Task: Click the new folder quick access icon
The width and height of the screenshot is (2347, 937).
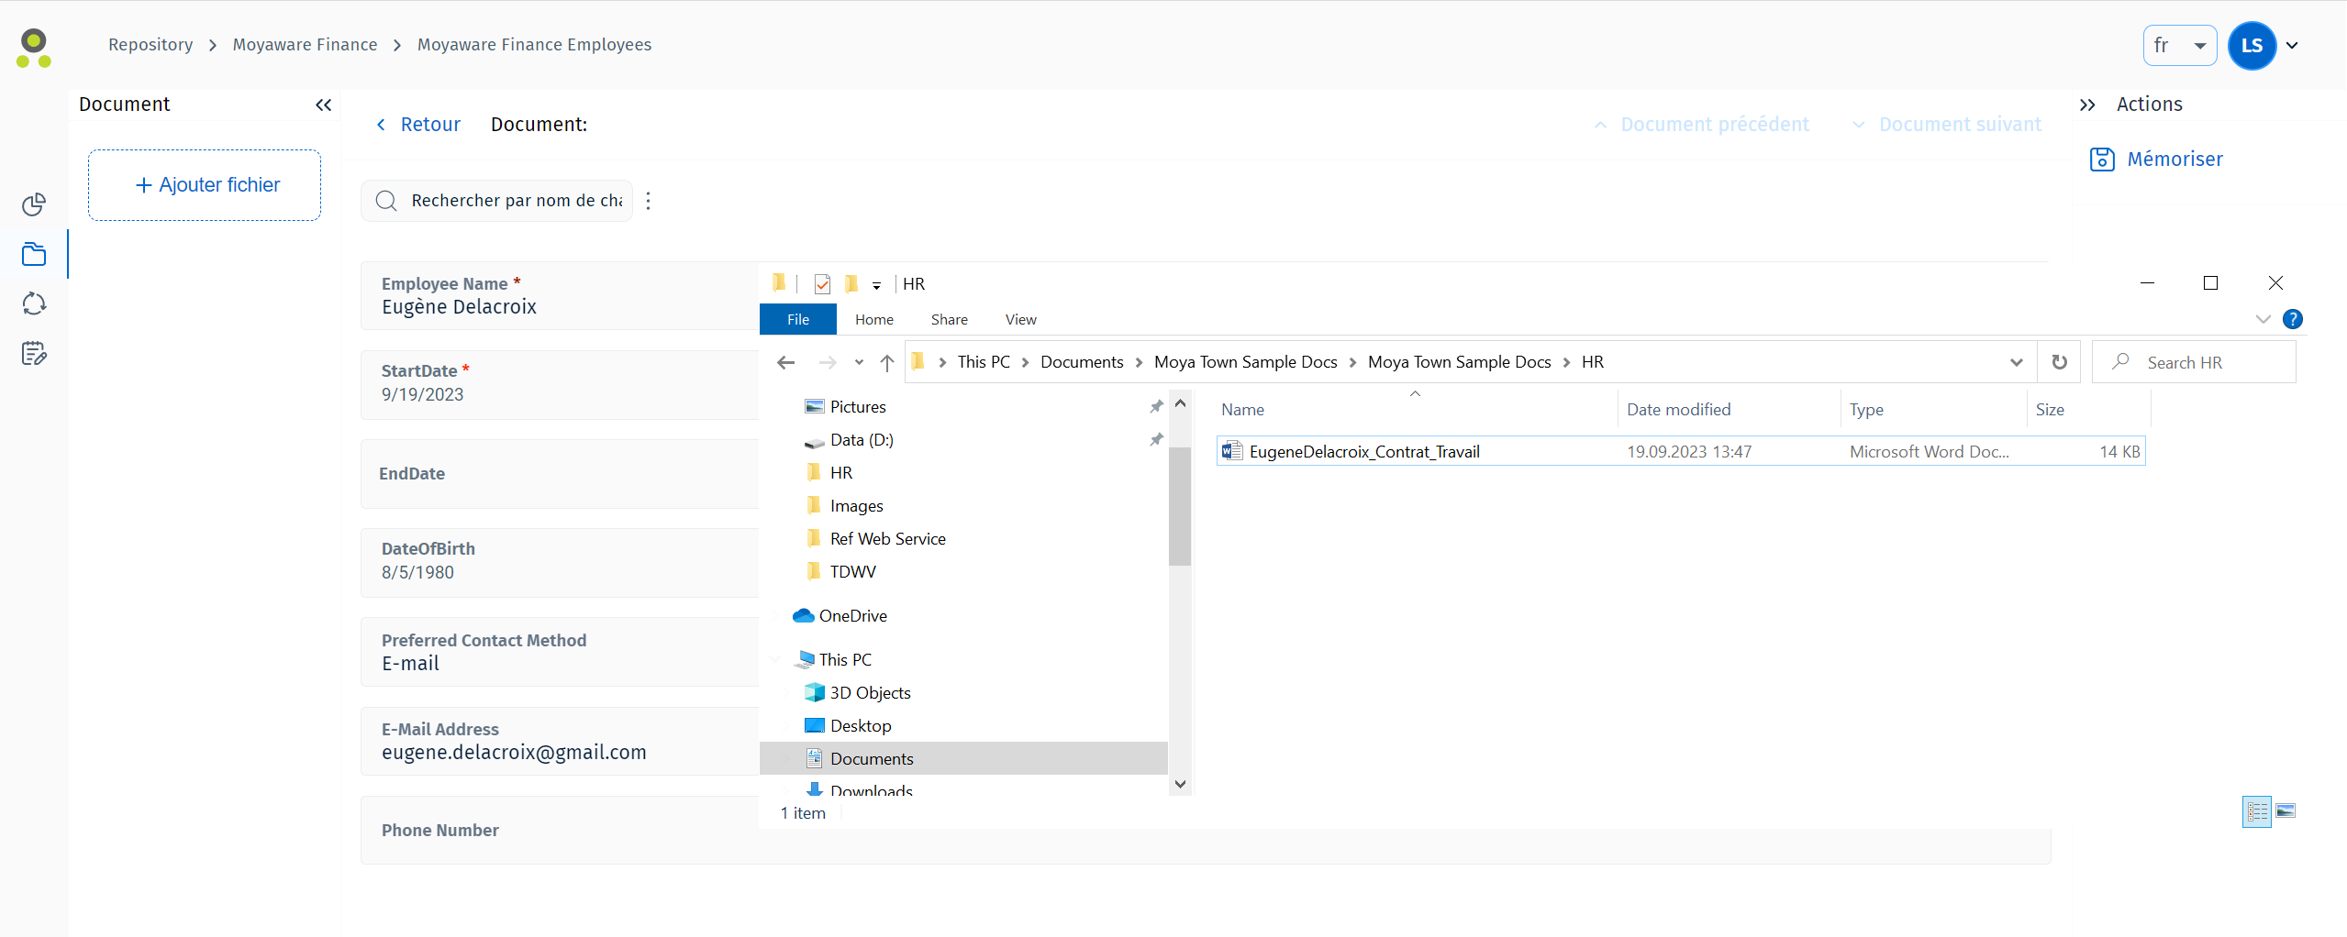Action: point(851,283)
